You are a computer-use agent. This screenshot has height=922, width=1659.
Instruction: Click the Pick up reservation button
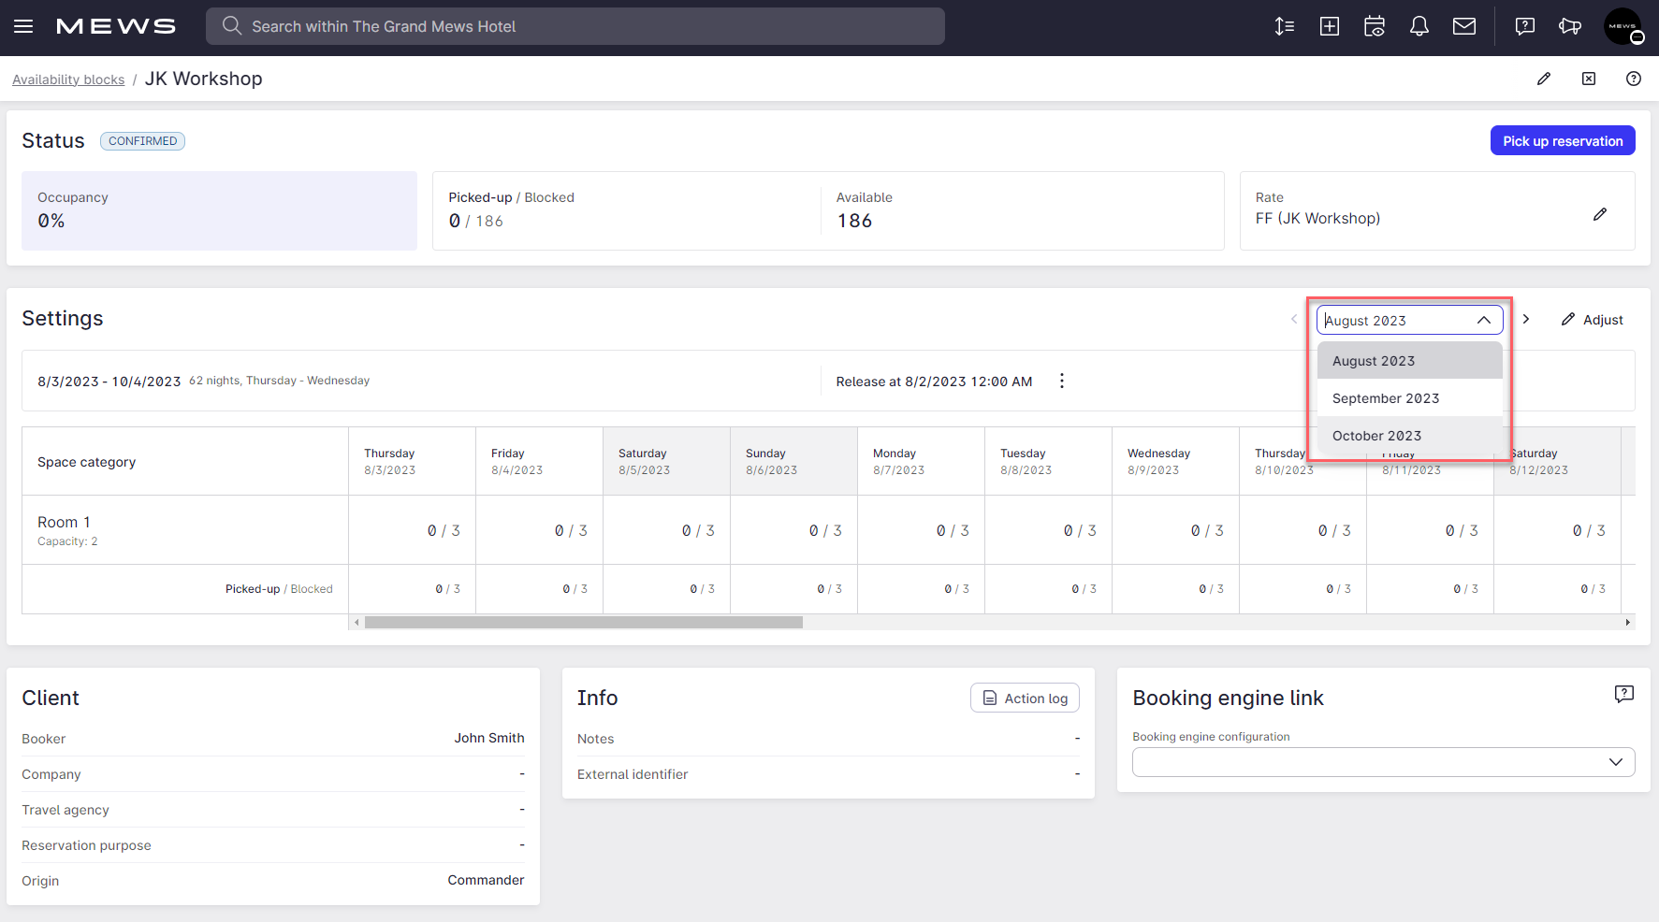point(1562,140)
